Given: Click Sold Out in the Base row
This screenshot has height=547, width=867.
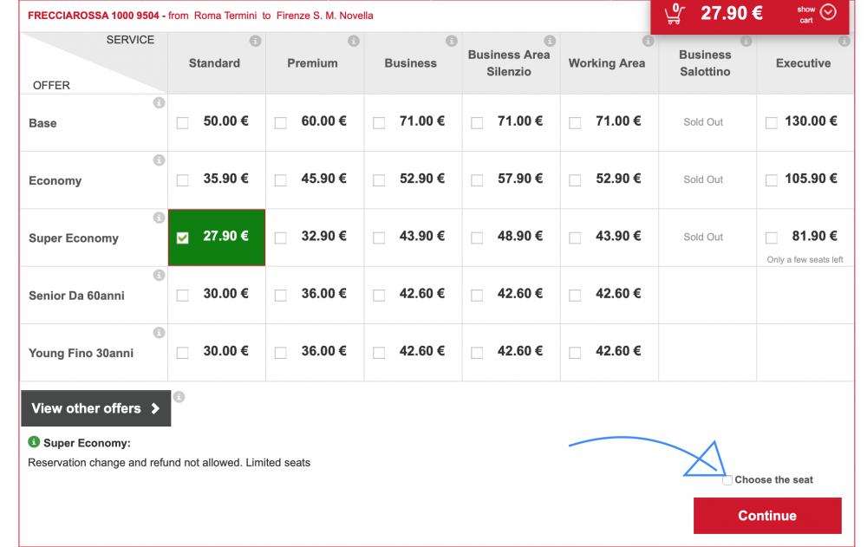Looking at the screenshot, I should coord(703,122).
